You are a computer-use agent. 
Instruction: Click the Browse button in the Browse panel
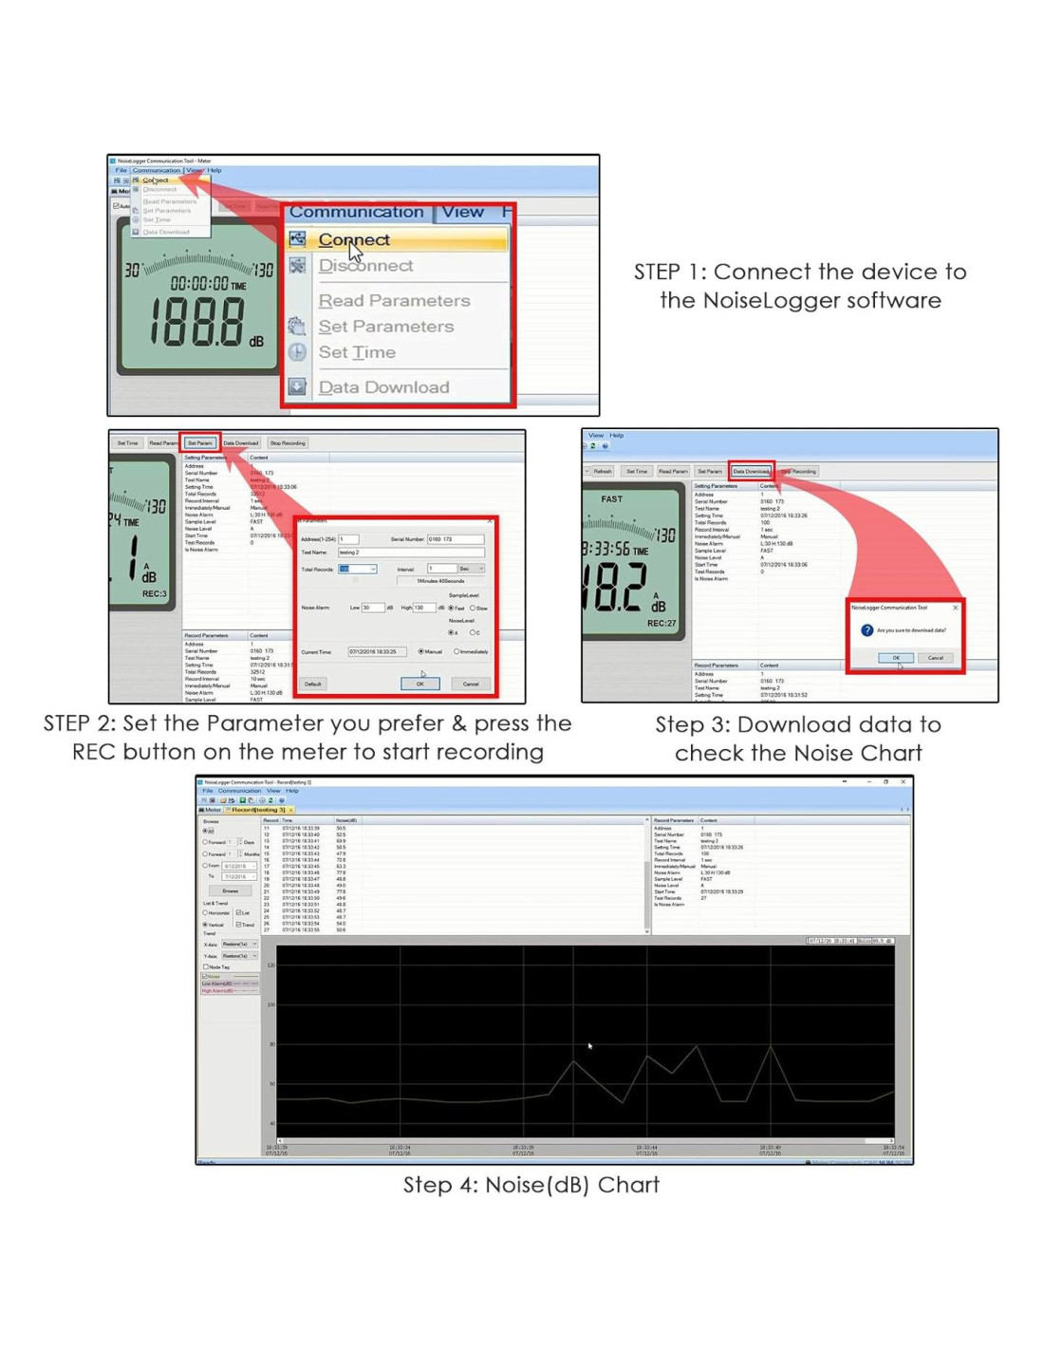[x=231, y=891]
